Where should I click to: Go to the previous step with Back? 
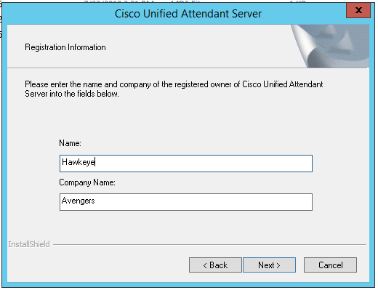pos(215,265)
